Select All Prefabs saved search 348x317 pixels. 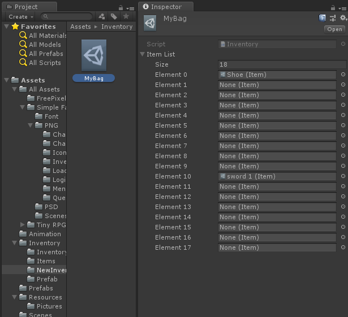41,54
